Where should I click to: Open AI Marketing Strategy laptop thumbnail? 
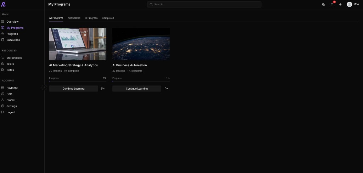78,44
